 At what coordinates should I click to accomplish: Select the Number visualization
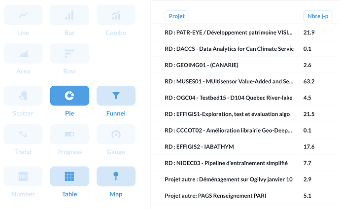point(23,176)
